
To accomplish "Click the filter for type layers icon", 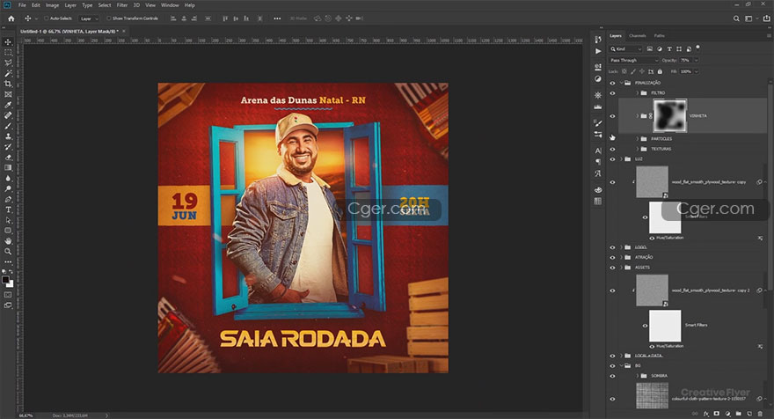I will [669, 49].
